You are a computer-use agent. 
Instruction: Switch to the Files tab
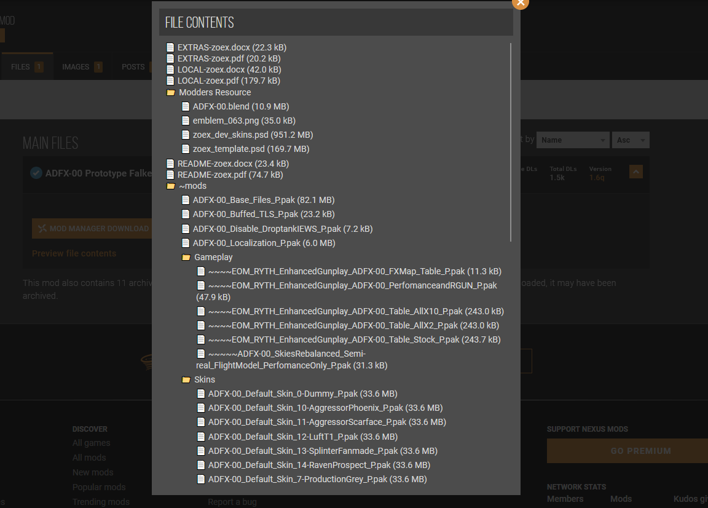[27, 66]
